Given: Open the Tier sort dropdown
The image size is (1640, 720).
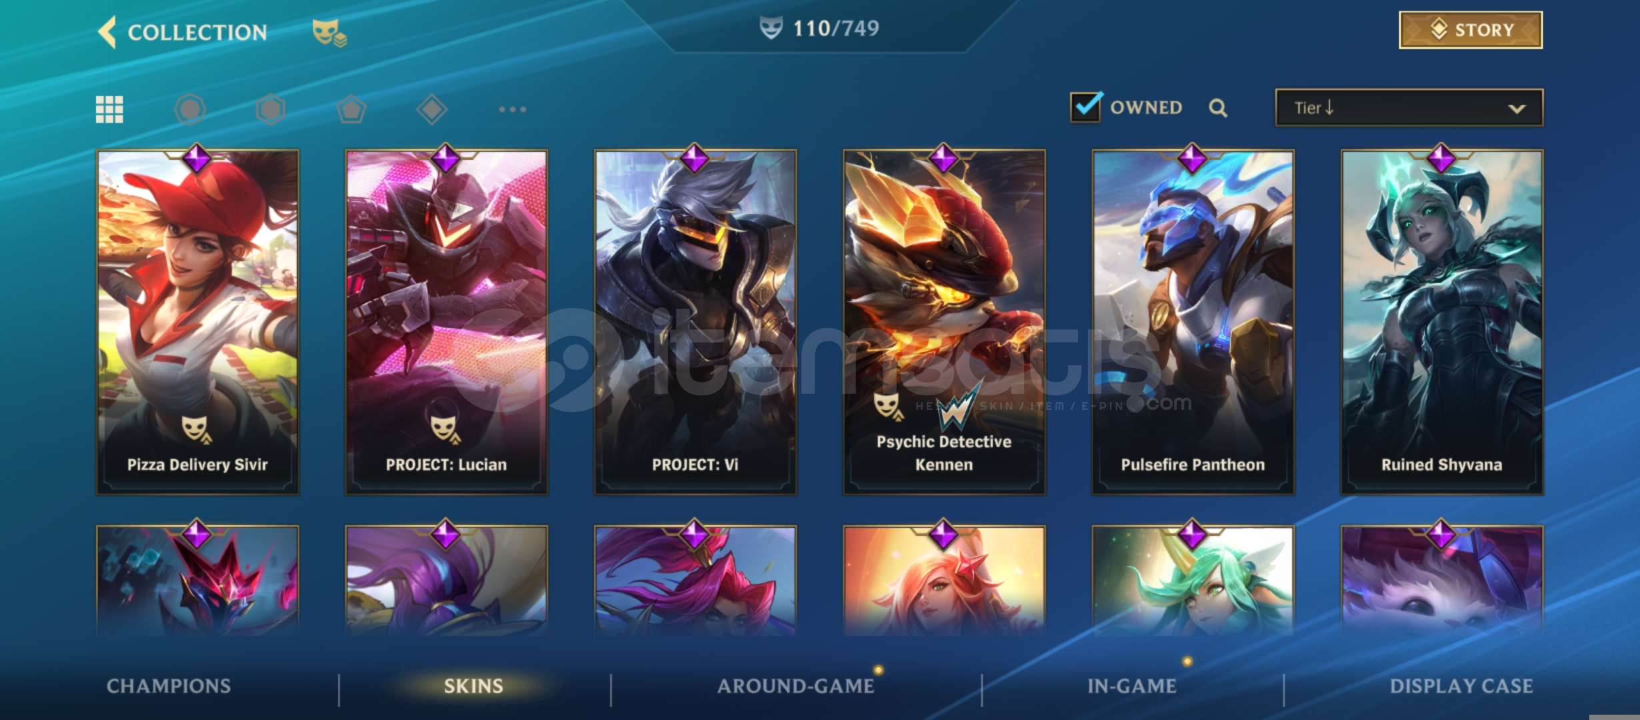Looking at the screenshot, I should (1409, 107).
